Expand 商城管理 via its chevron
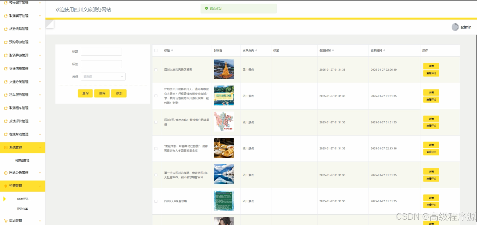This screenshot has height=225, width=477. pyautogui.click(x=40, y=221)
